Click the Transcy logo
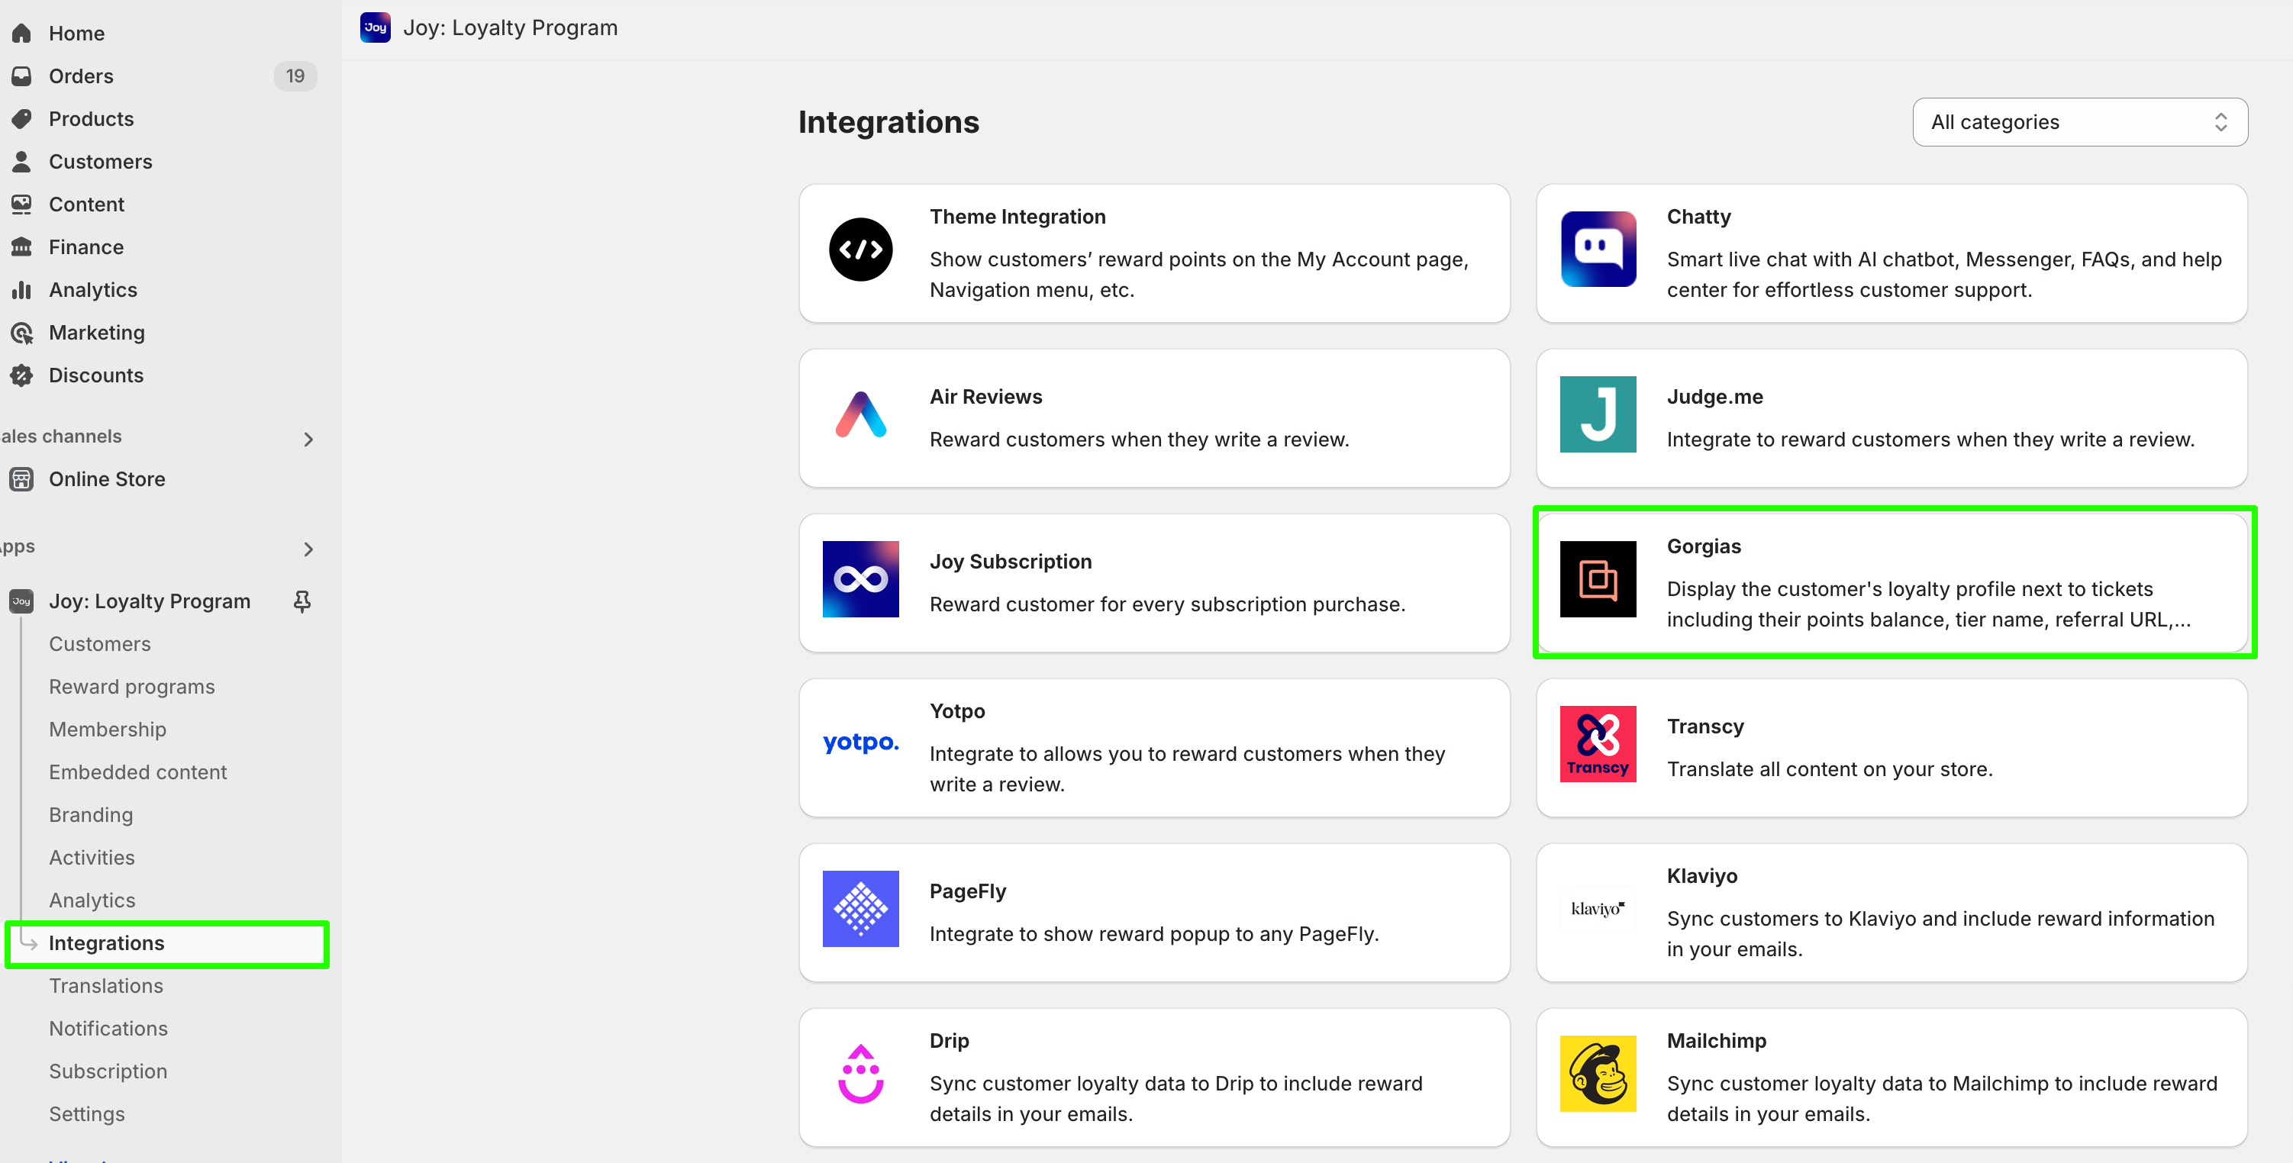This screenshot has width=2293, height=1163. [x=1598, y=744]
